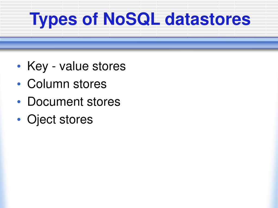Click the word 'datastores' in the title

[x=208, y=19]
